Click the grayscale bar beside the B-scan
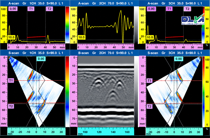The image size is (210, 138). click(x=136, y=91)
